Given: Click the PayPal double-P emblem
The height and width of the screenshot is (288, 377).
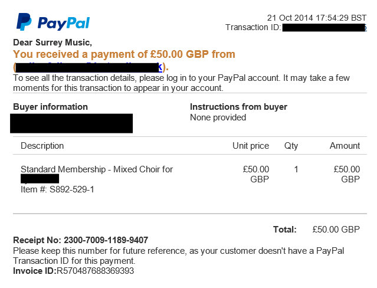Looking at the screenshot, I should tap(24, 22).
